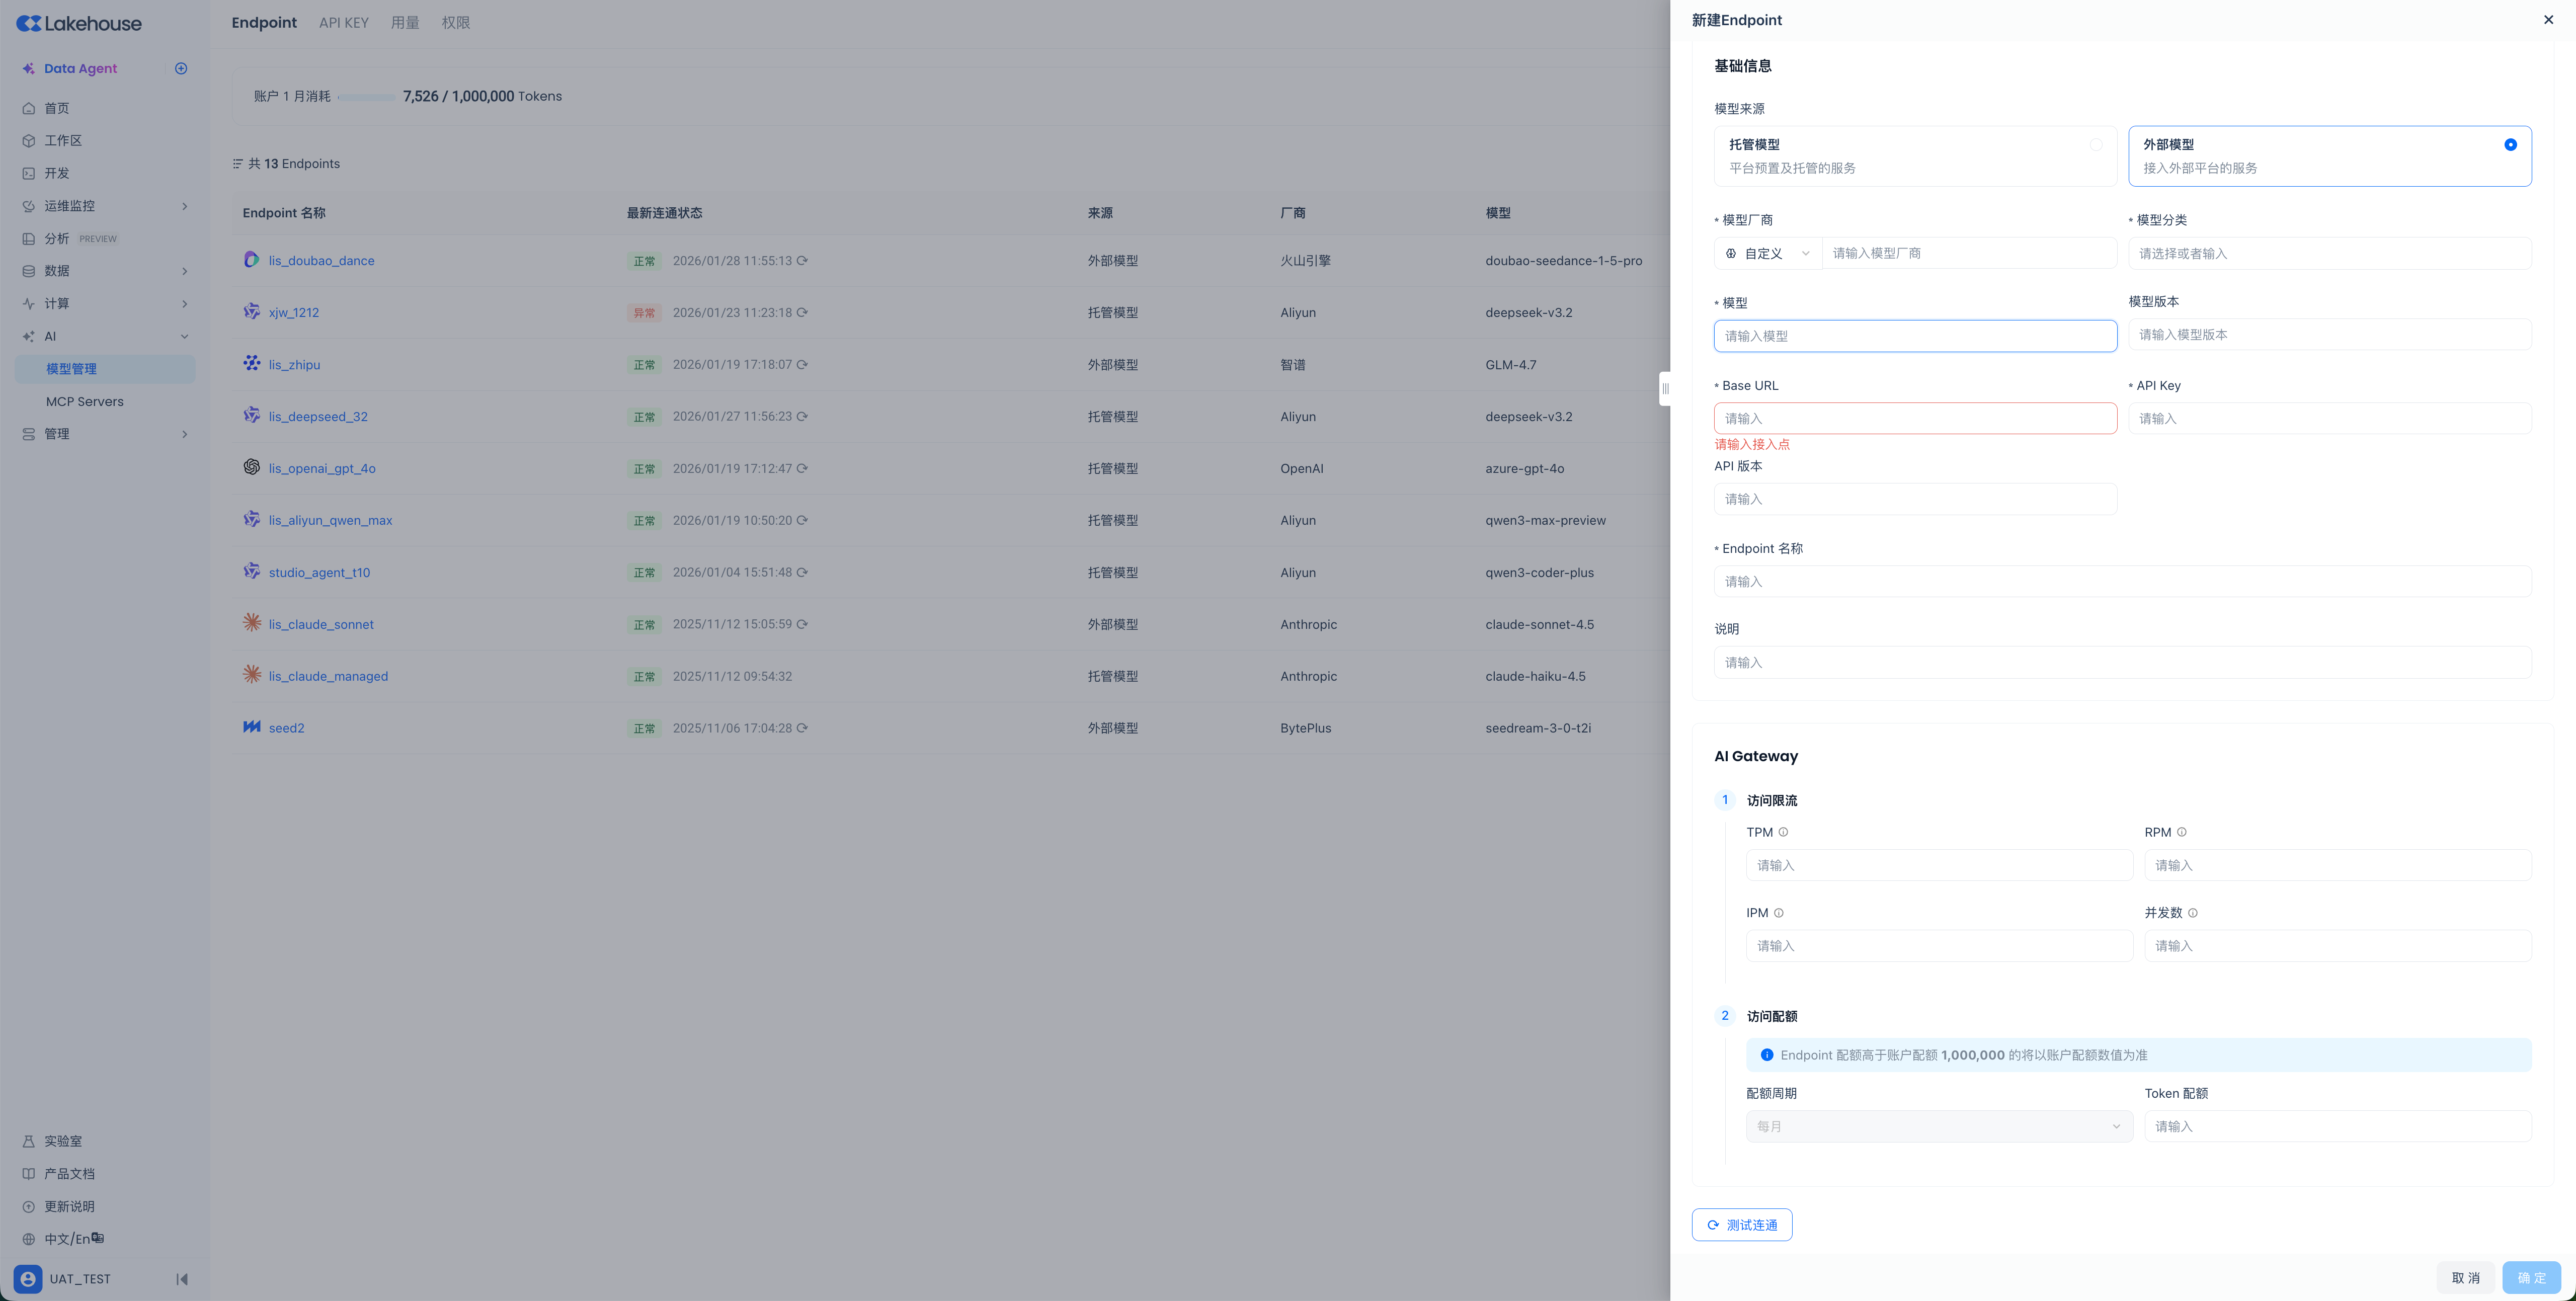This screenshot has height=1301, width=2576.
Task: Open the 模型分类 select box
Action: [x=2329, y=254]
